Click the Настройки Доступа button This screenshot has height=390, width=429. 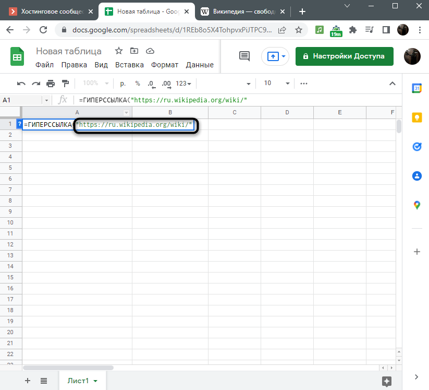[344, 56]
